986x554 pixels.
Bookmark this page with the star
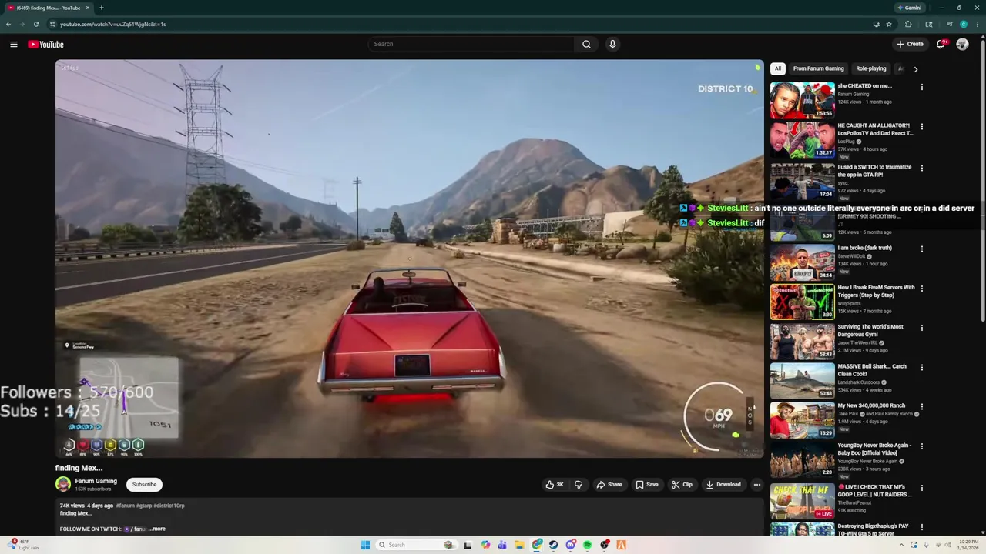[x=889, y=24]
